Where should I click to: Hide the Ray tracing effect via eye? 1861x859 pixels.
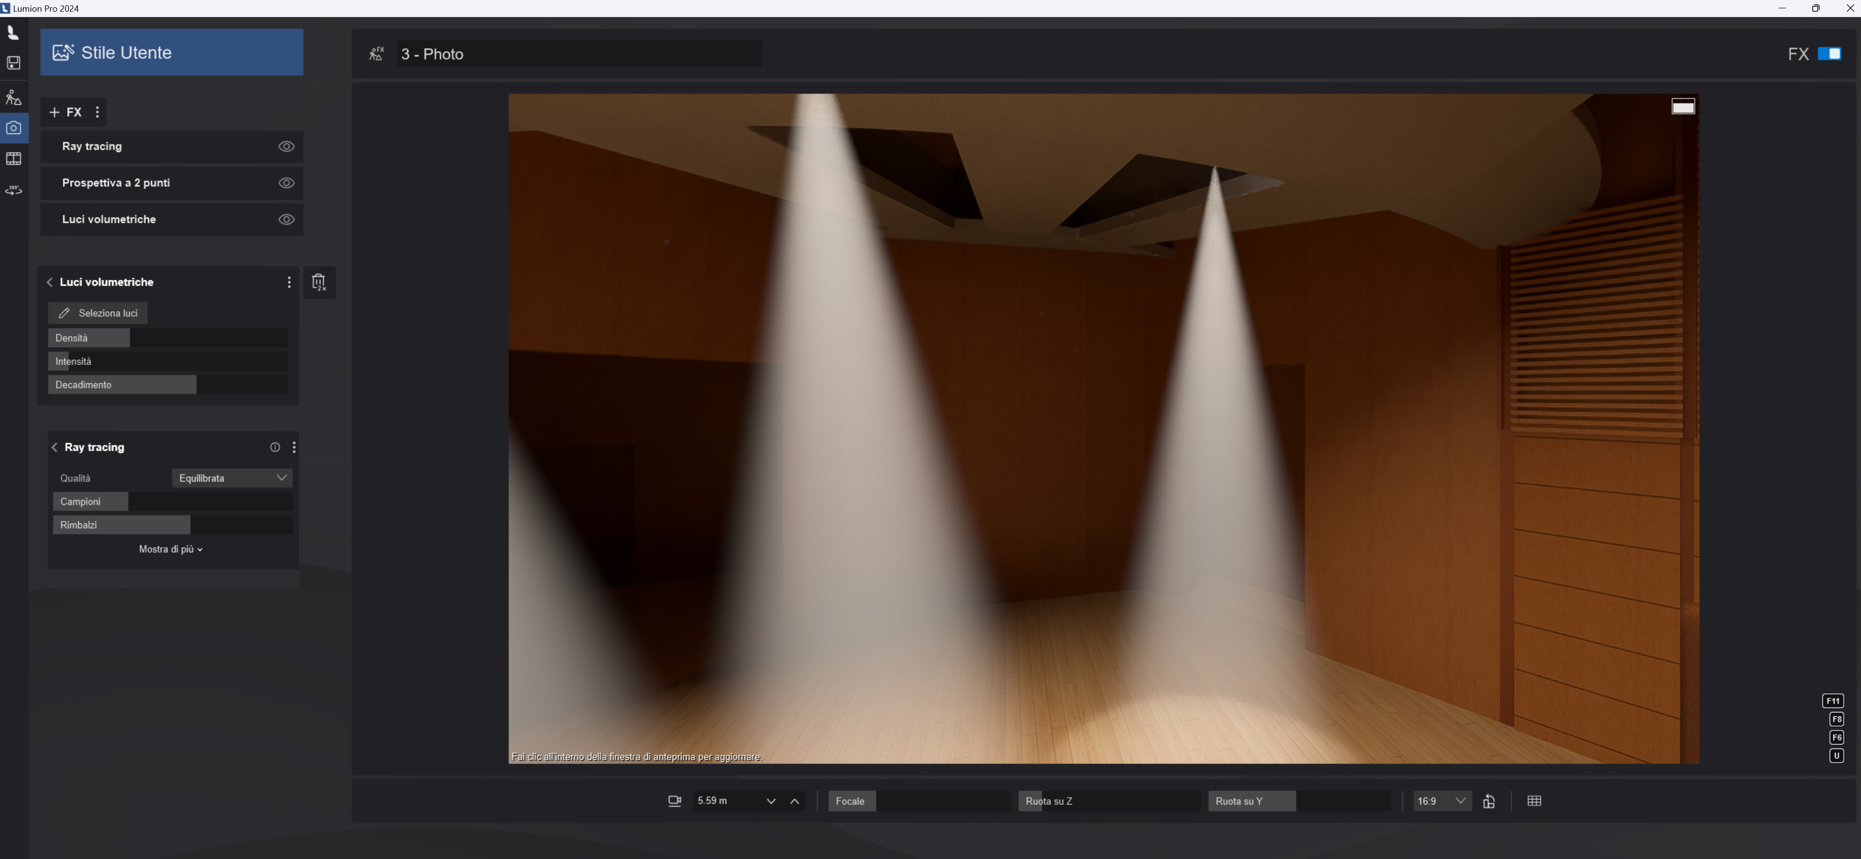click(287, 147)
